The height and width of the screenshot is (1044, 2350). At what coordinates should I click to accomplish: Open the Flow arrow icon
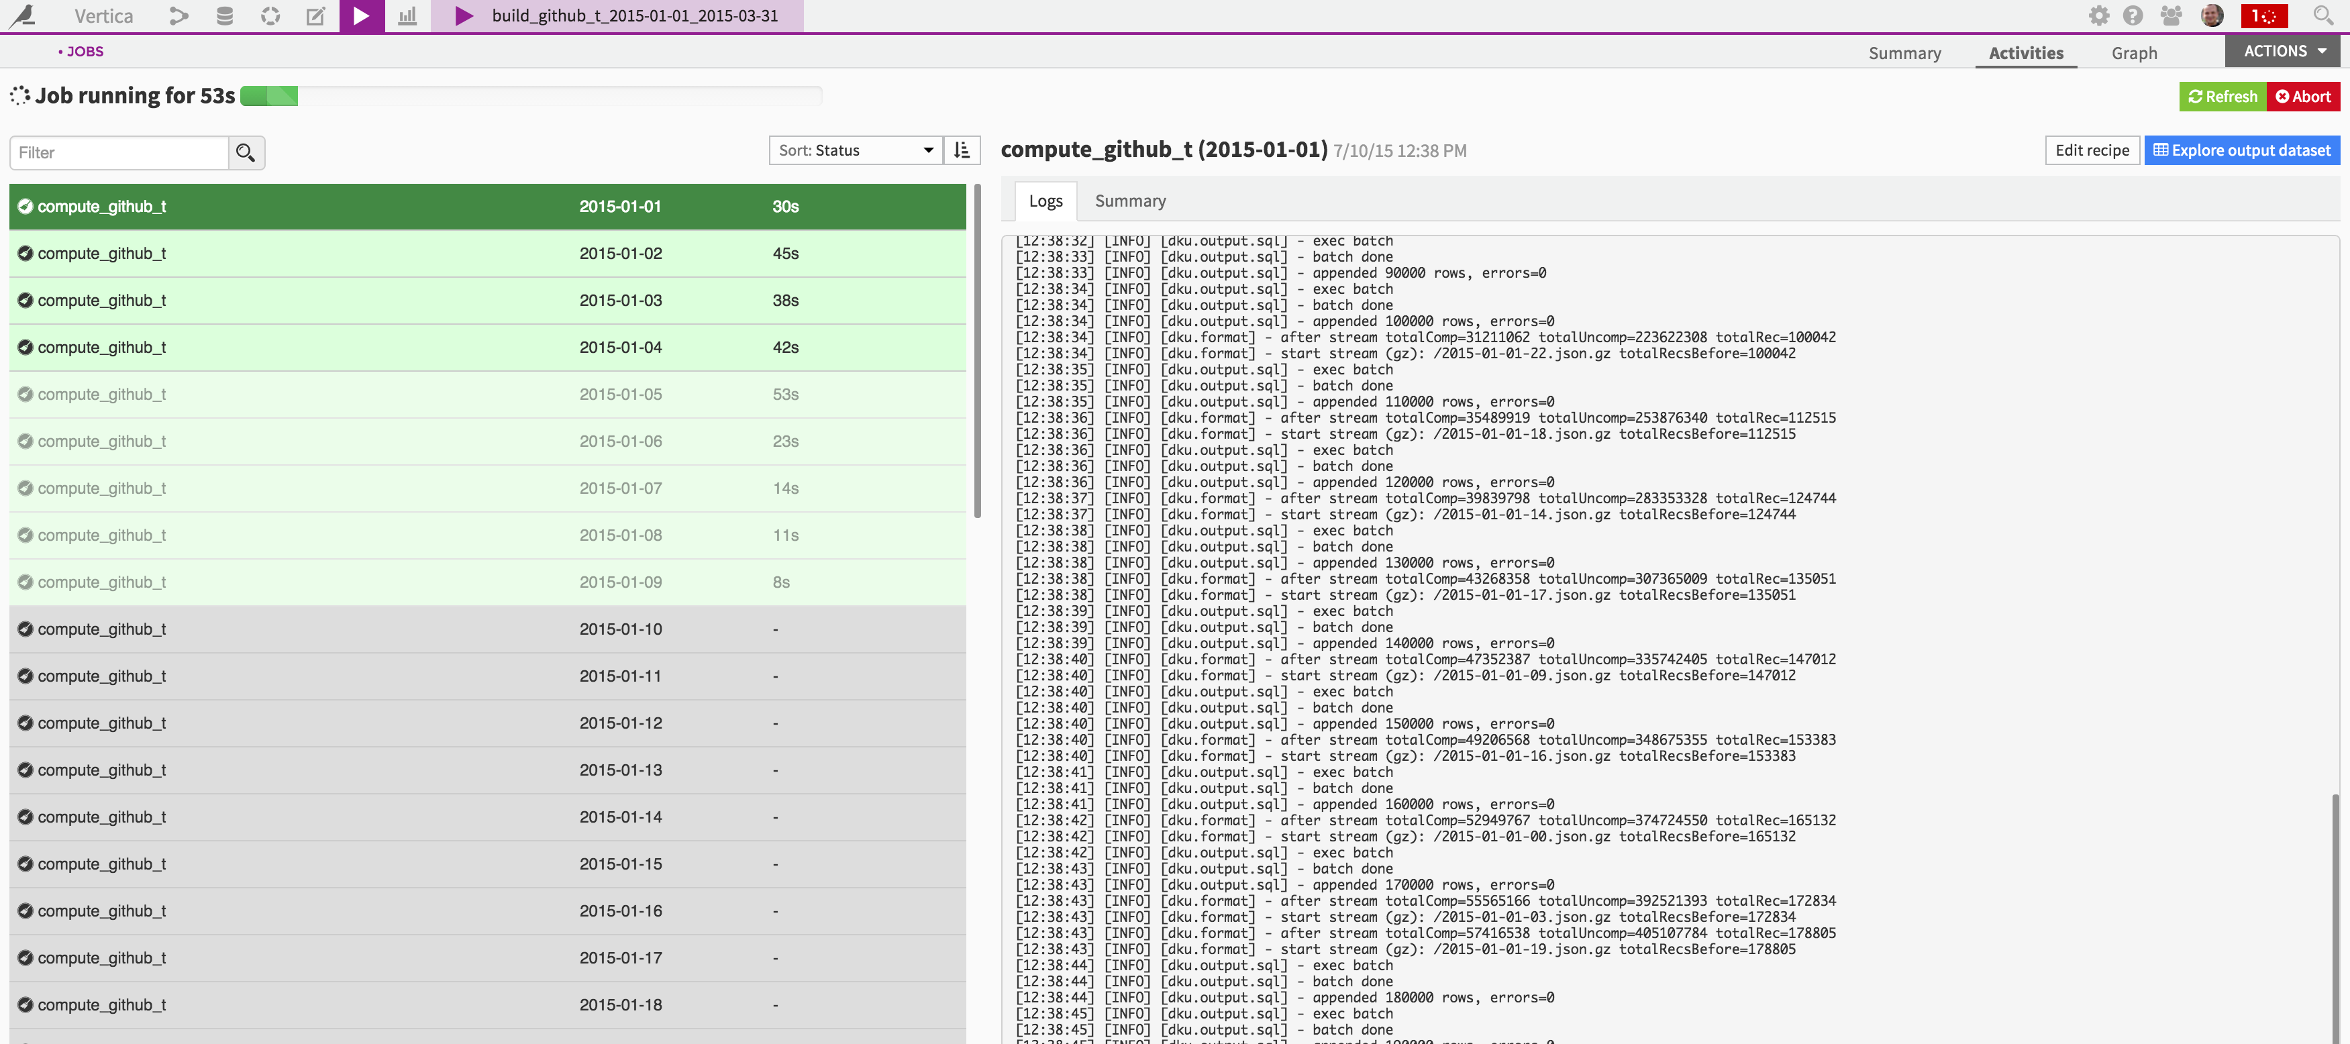click(x=178, y=15)
